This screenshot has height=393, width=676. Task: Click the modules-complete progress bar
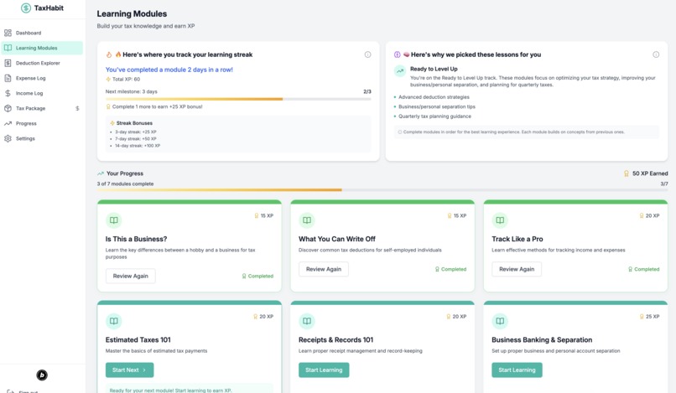coord(382,189)
